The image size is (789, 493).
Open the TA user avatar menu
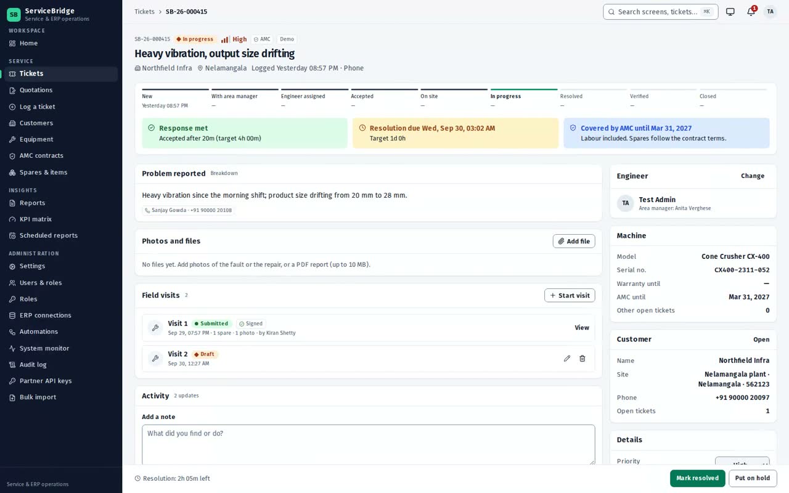click(x=770, y=12)
